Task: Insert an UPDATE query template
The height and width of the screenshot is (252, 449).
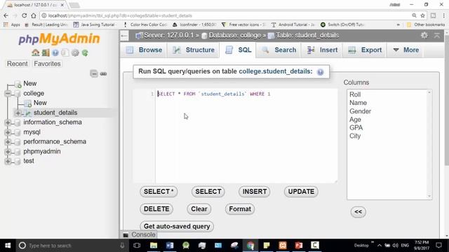Action: point(301,192)
